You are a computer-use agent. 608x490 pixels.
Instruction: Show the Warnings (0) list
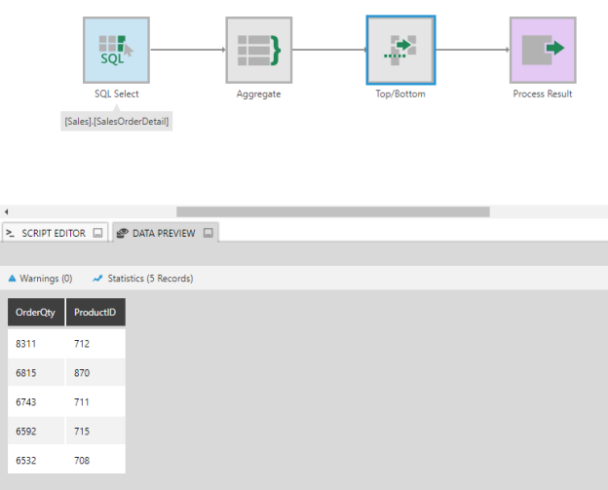(x=40, y=279)
